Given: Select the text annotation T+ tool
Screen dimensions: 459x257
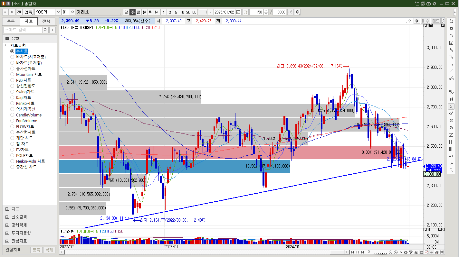Looking at the screenshot, I should point(451,85).
